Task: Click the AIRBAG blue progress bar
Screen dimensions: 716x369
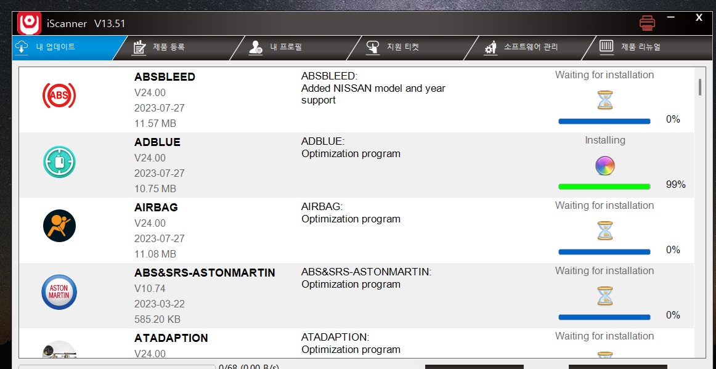Action: 604,251
